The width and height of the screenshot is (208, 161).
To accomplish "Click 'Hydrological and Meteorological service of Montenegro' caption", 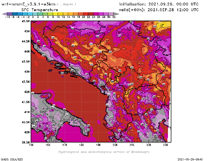I will point(104,152).
